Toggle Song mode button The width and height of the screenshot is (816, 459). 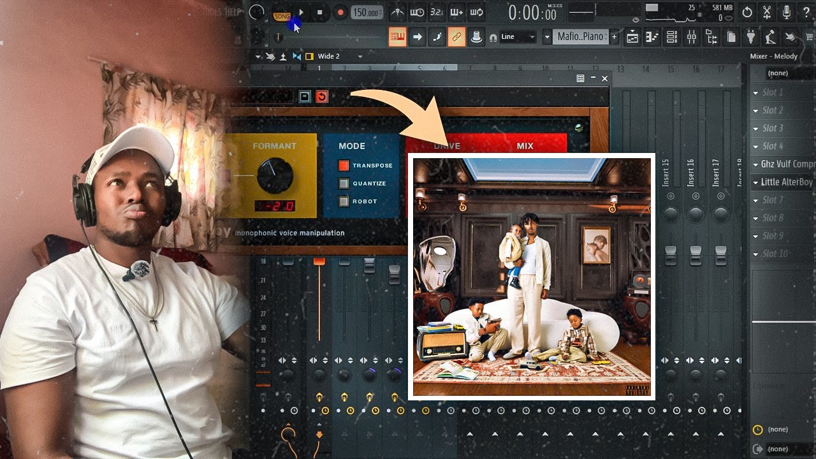click(282, 16)
